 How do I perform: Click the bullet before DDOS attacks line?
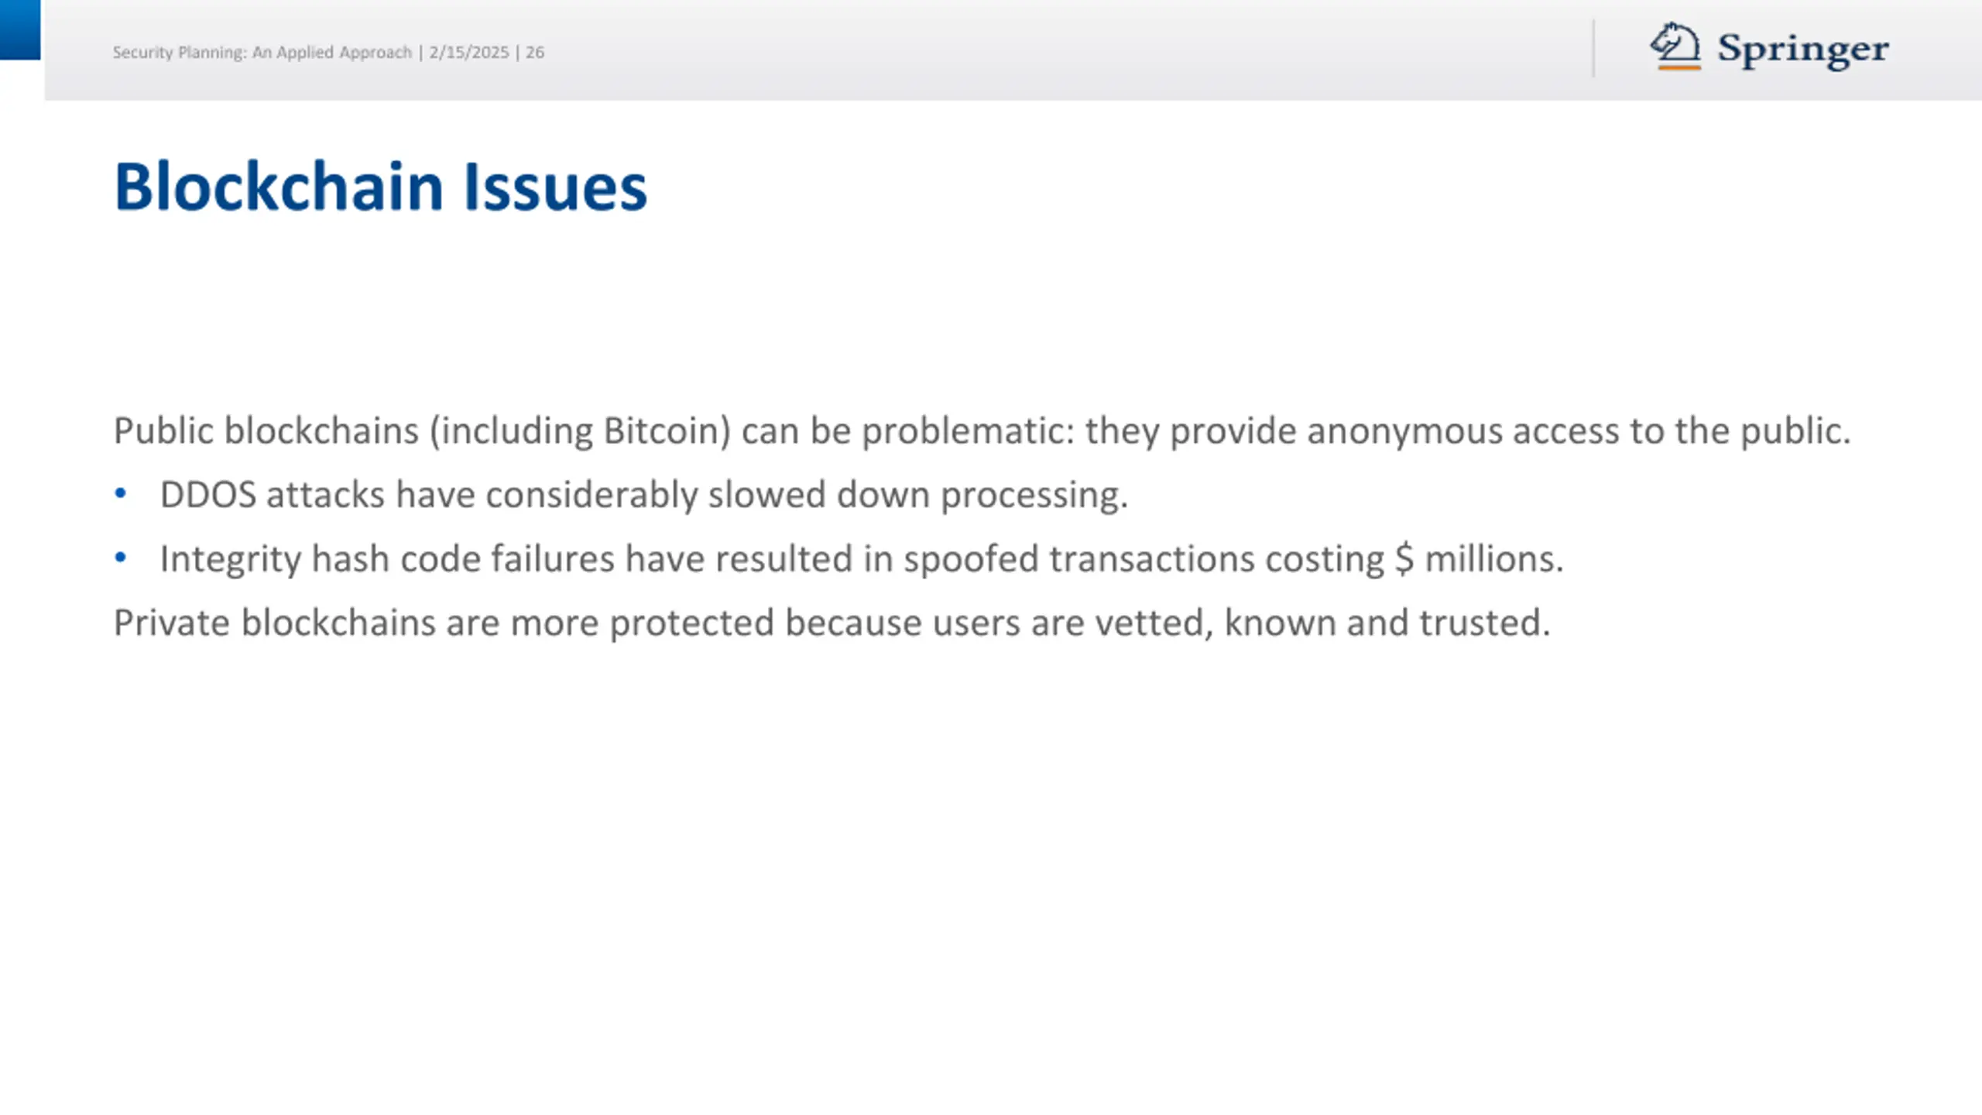[120, 493]
